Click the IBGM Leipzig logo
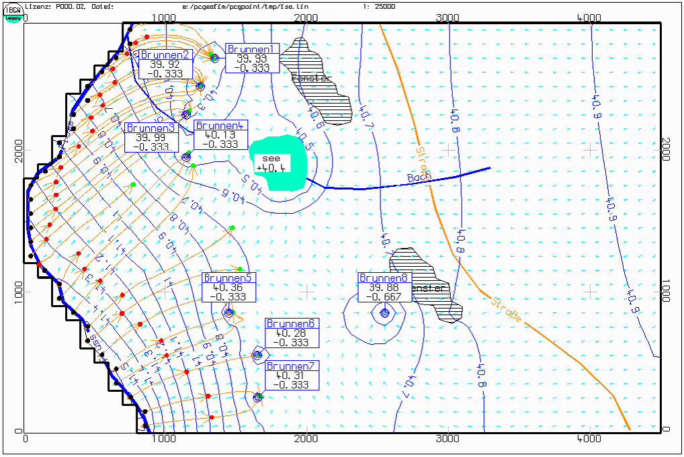 click(13, 12)
